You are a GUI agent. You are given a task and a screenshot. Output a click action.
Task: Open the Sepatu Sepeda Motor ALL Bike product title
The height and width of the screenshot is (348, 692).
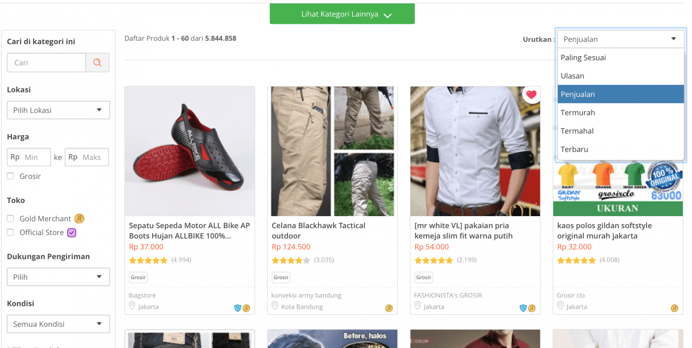[x=189, y=230]
